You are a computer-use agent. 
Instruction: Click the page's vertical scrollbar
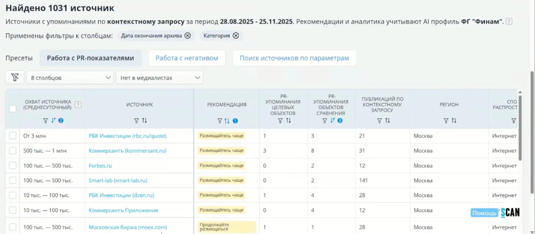[x=532, y=132]
